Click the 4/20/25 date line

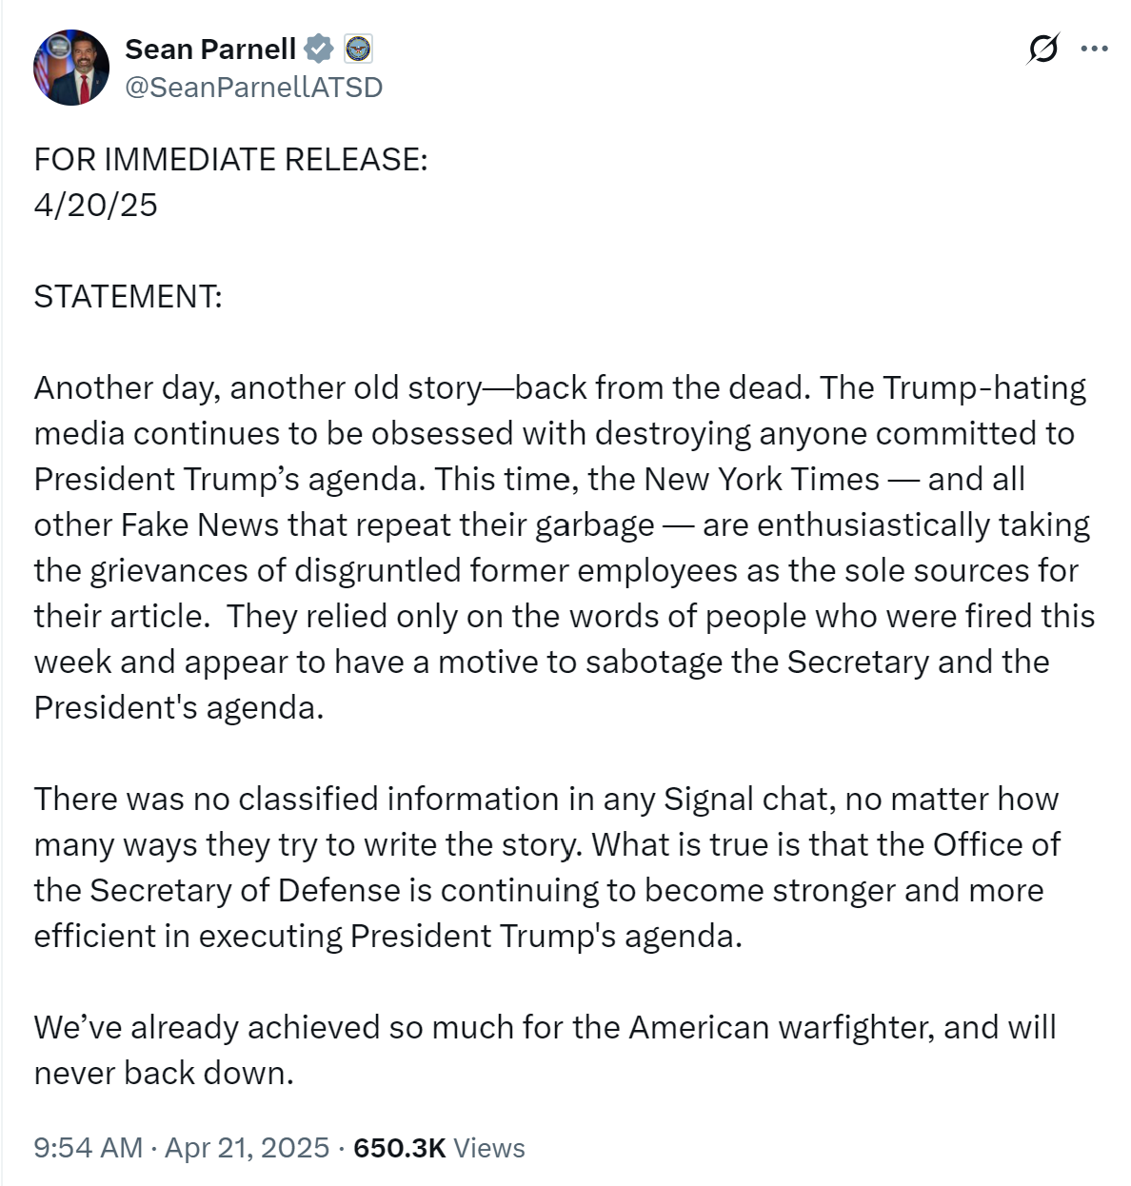pos(95,205)
